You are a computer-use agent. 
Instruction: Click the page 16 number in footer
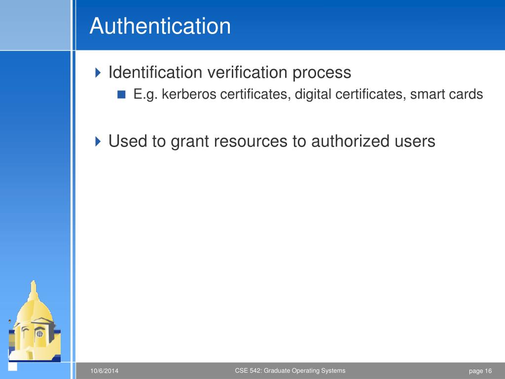pyautogui.click(x=480, y=371)
